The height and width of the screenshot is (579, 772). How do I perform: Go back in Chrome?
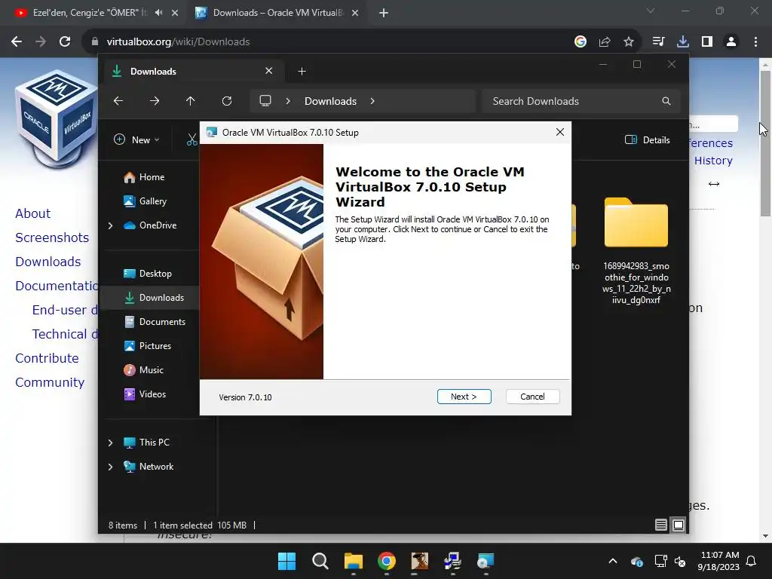pos(17,42)
